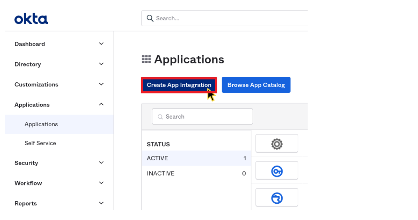Screen dimensions: 418x220
Task: Filter by ACTIVE status
Action: 196,158
